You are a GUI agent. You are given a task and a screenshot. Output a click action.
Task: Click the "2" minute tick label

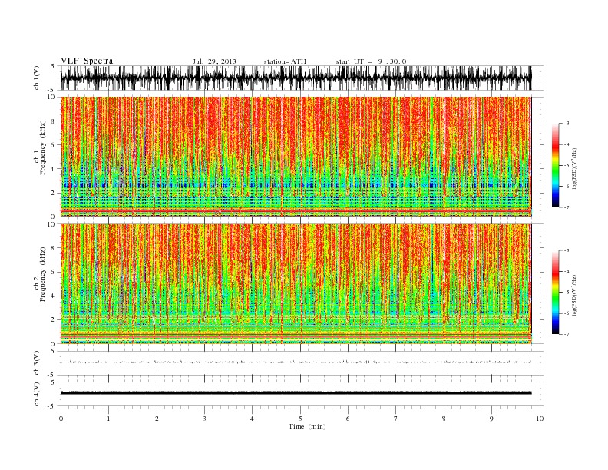point(157,419)
